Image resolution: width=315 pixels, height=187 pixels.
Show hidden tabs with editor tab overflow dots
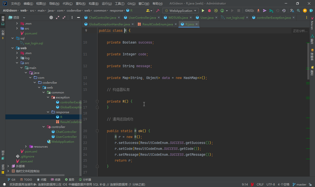click(307, 18)
